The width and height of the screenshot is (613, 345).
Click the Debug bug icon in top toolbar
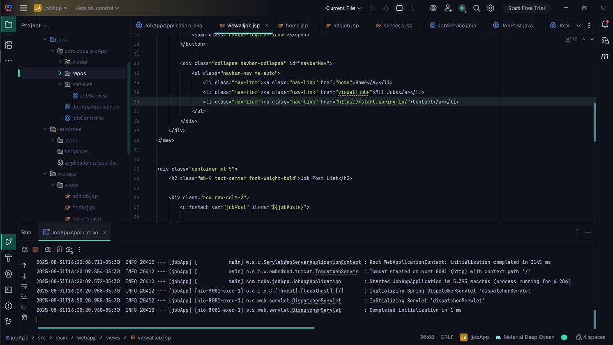click(386, 8)
